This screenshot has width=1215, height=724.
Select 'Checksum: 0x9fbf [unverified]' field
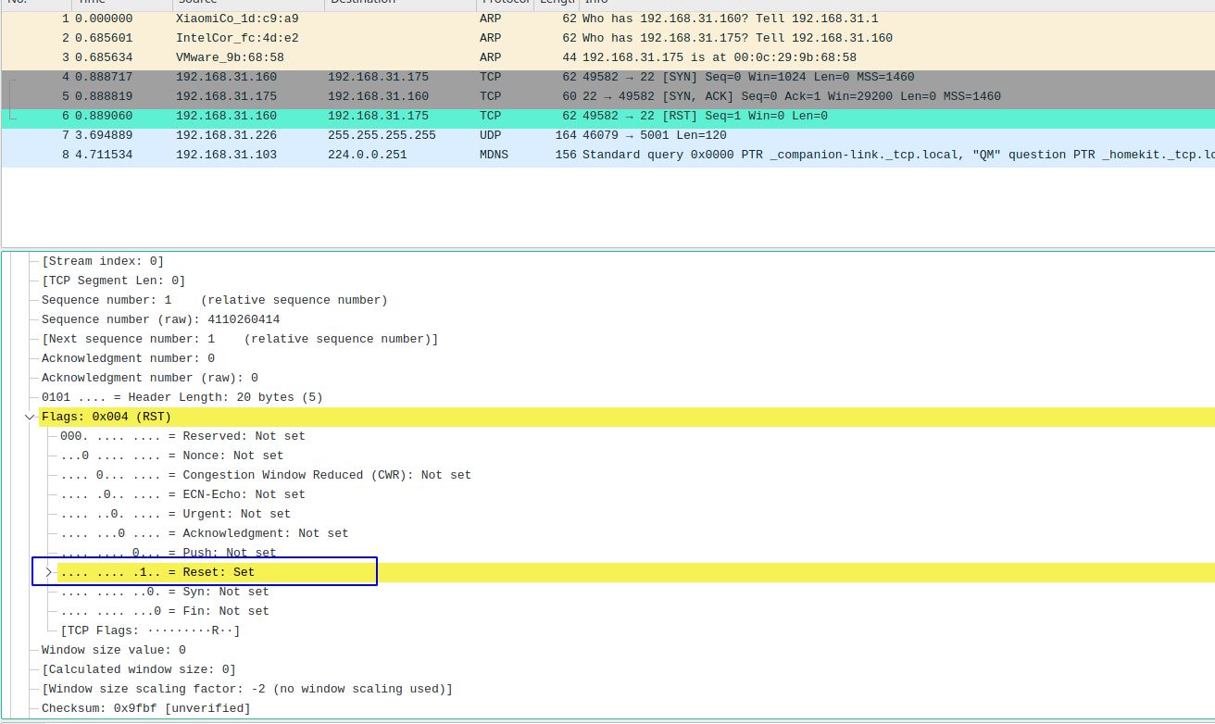click(x=146, y=708)
